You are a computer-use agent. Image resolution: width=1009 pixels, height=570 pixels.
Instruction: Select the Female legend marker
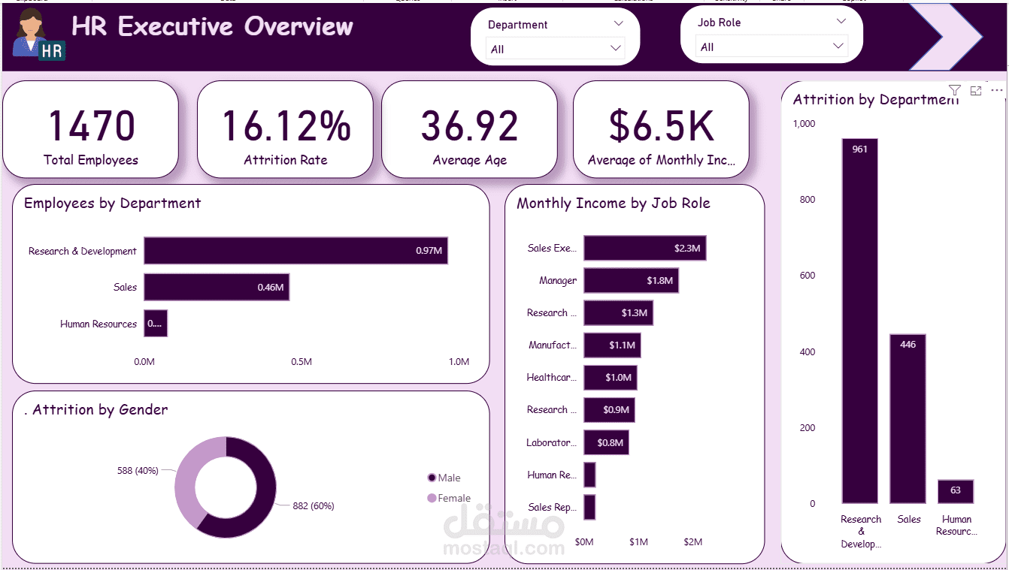(x=432, y=498)
